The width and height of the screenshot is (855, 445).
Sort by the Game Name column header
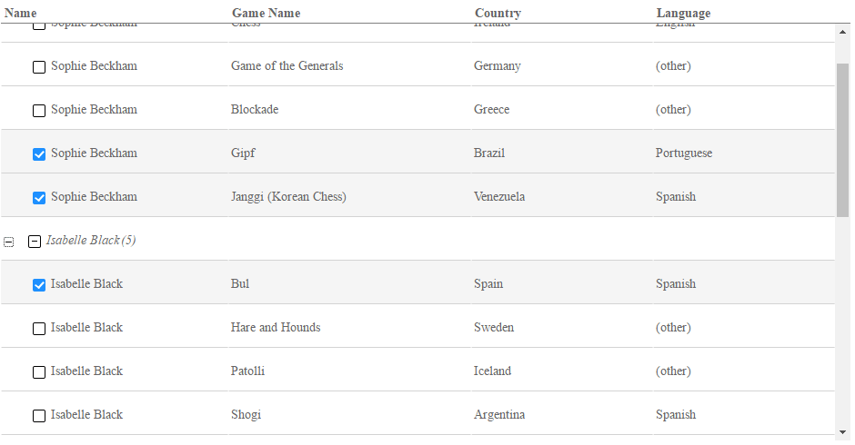(267, 13)
